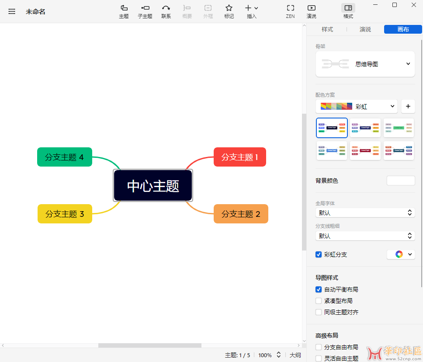Image resolution: width=423 pixels, height=362 pixels.
Task: Open the 彩虹 color scheme dropdown
Action: pos(357,106)
